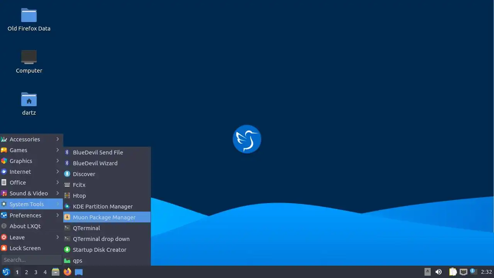Open the volume control tray icon
This screenshot has height=278, width=494.
438,272
